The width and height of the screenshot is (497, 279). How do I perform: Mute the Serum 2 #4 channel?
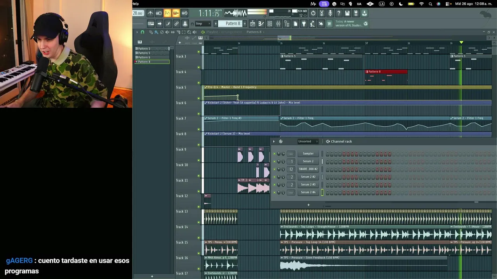point(274,193)
